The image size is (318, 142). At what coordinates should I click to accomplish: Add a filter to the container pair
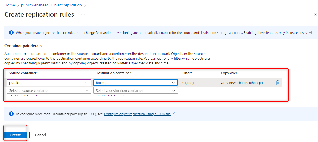click(190, 83)
